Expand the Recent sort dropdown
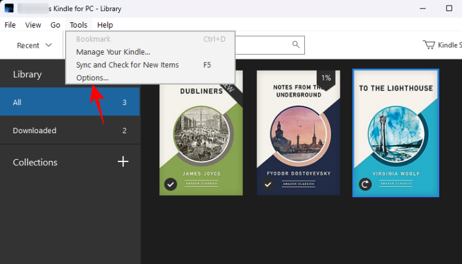 point(34,45)
